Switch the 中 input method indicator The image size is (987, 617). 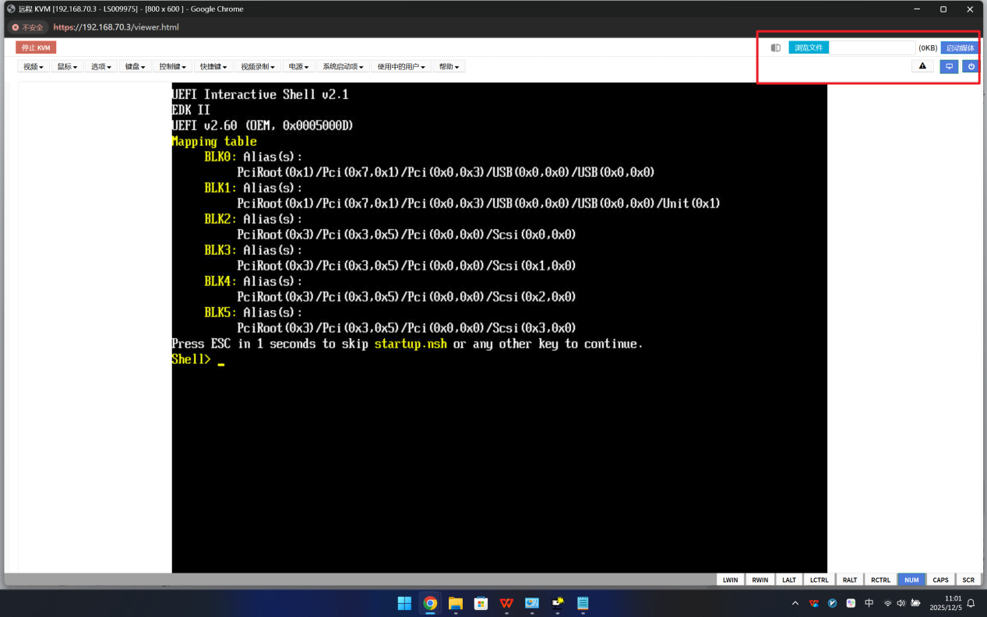coord(869,603)
